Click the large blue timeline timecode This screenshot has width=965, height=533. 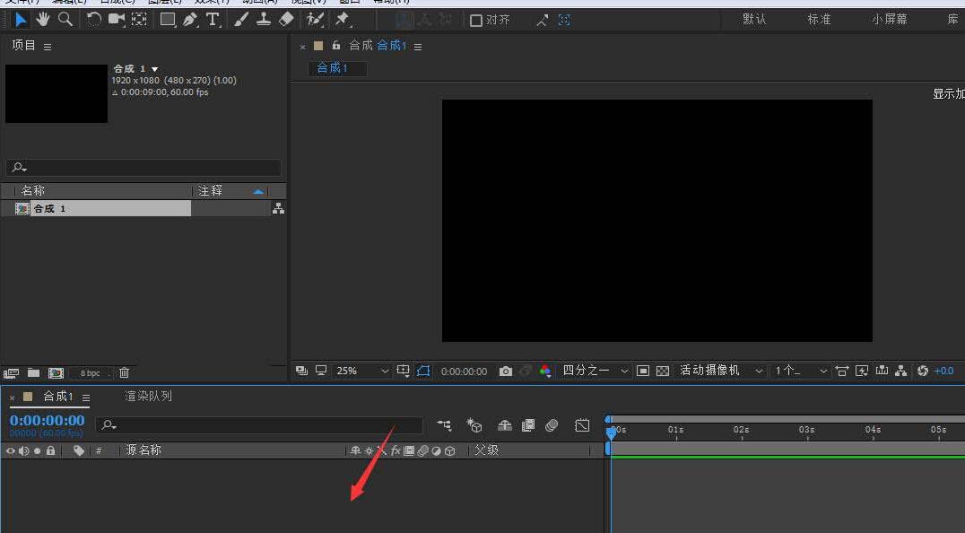(48, 420)
